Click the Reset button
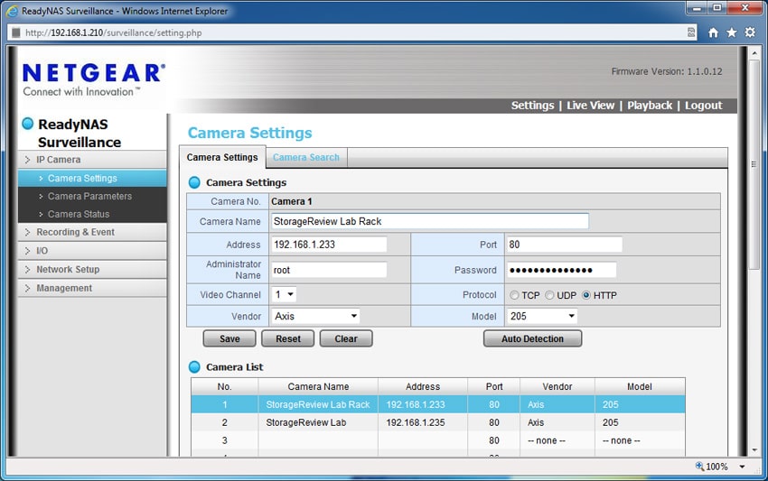 tap(287, 338)
